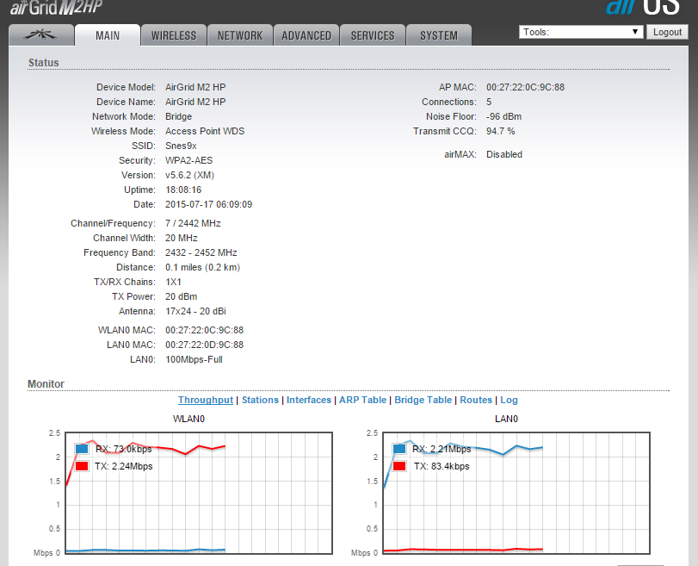This screenshot has height=566, width=698.
Task: Click the Antenna value 17x24 - 20 dBi
Action: (195, 311)
